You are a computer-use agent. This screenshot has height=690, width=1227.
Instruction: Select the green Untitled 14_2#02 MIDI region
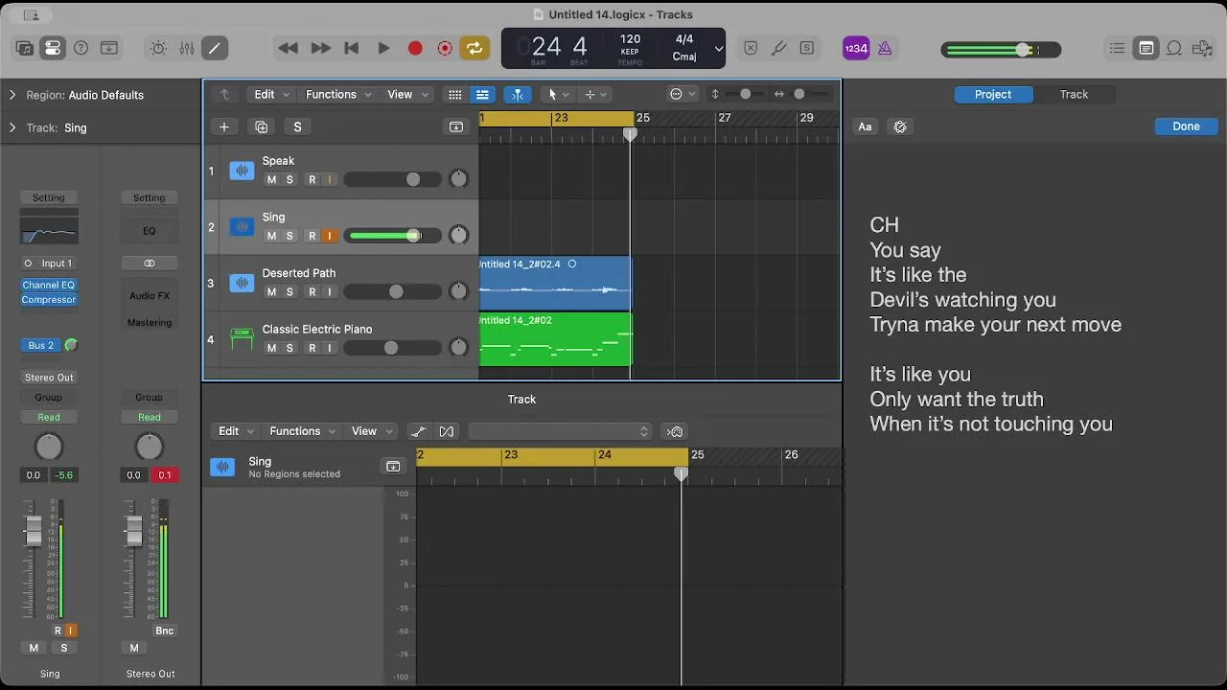coord(555,340)
